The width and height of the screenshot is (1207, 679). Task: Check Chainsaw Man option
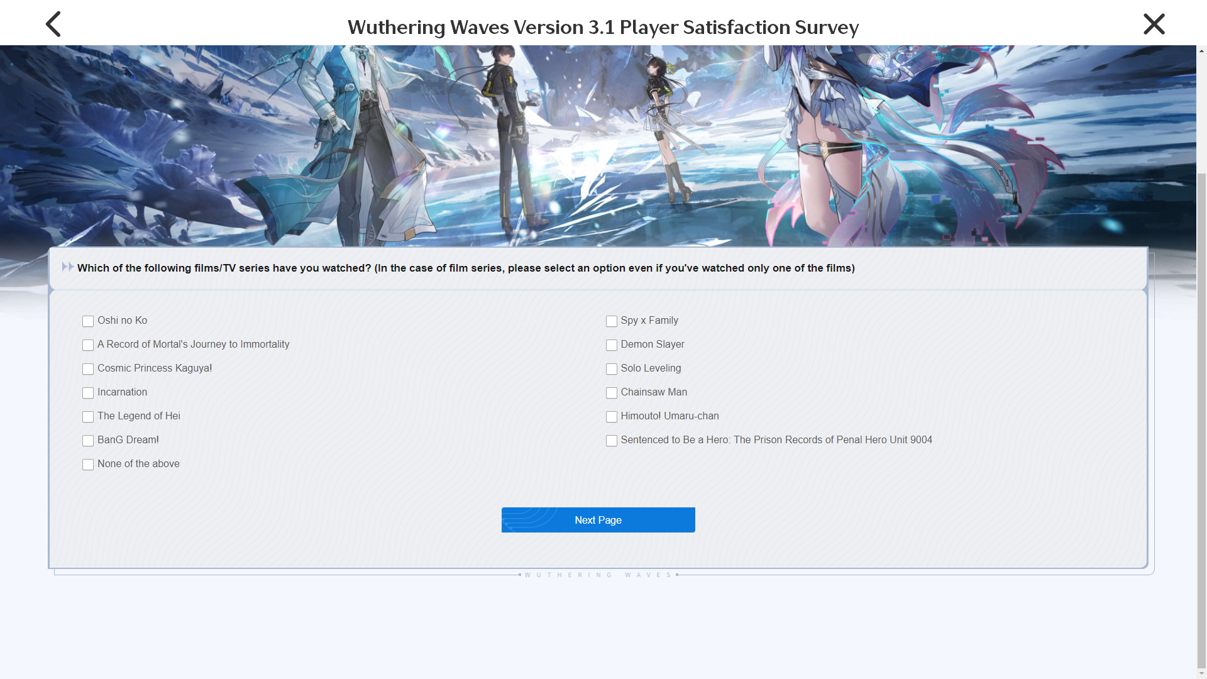611,393
